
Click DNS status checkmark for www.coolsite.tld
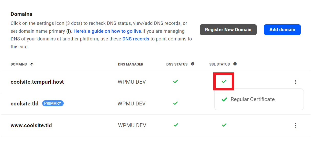[175, 125]
